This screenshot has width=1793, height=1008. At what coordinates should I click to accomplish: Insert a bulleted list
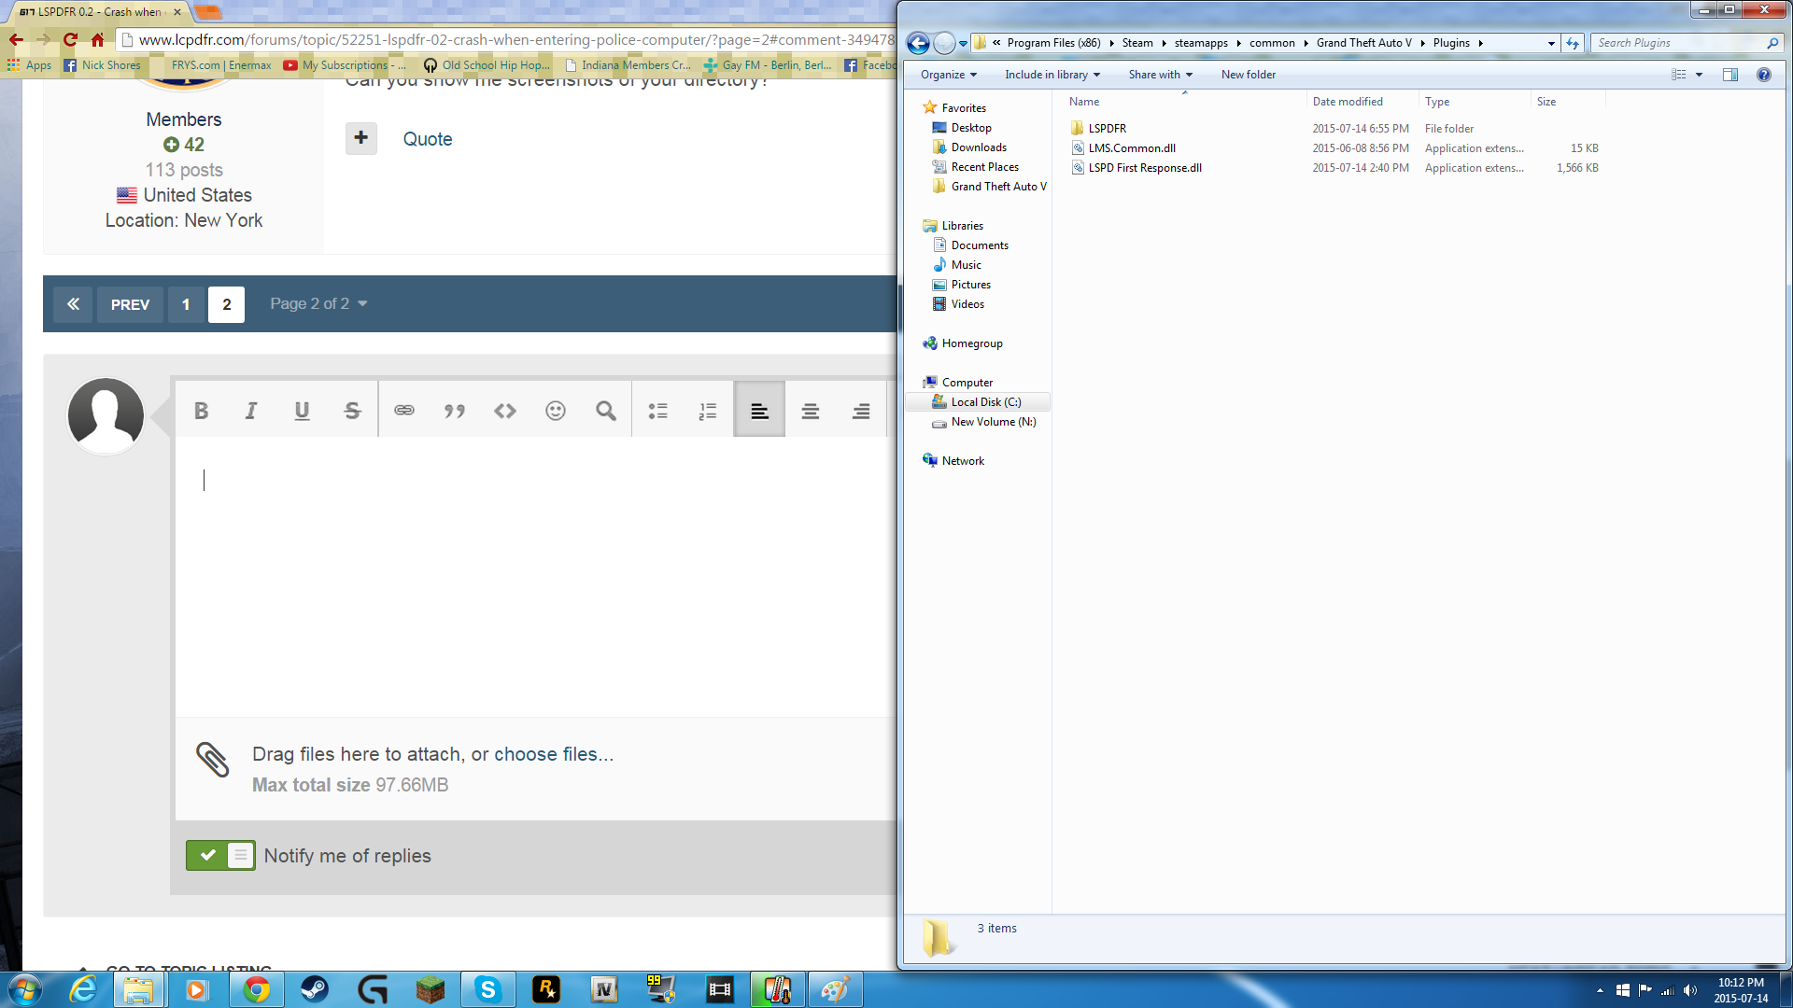tap(658, 411)
